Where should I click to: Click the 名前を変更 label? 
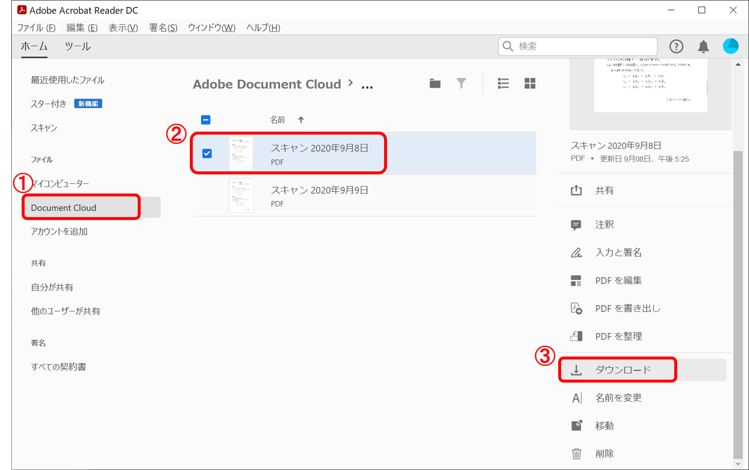618,398
